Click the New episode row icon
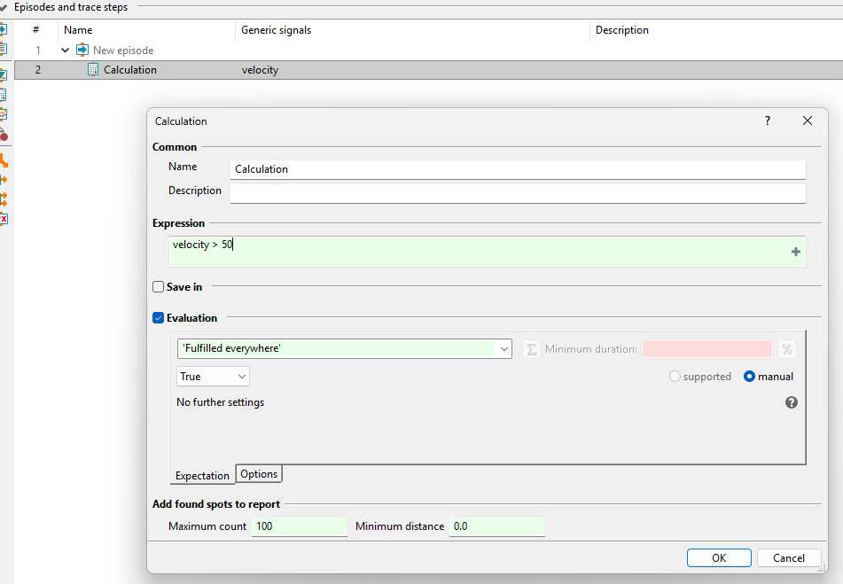This screenshot has width=843, height=584. (82, 50)
